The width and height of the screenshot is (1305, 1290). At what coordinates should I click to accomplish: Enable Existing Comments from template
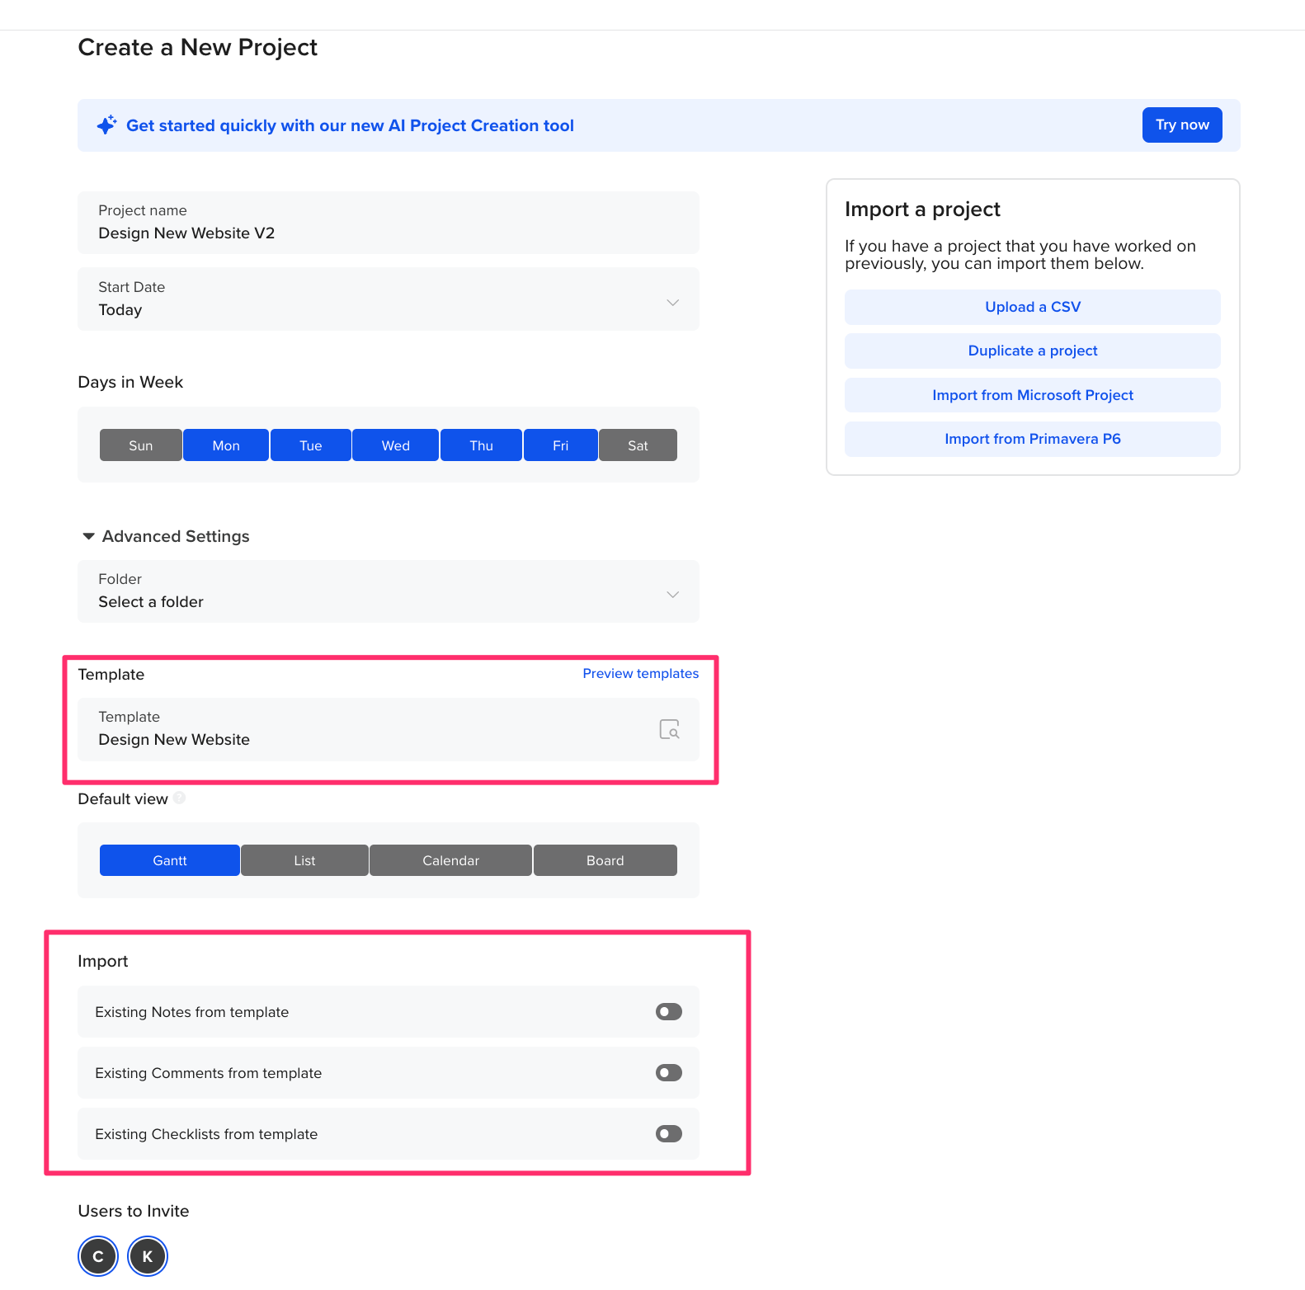tap(669, 1072)
